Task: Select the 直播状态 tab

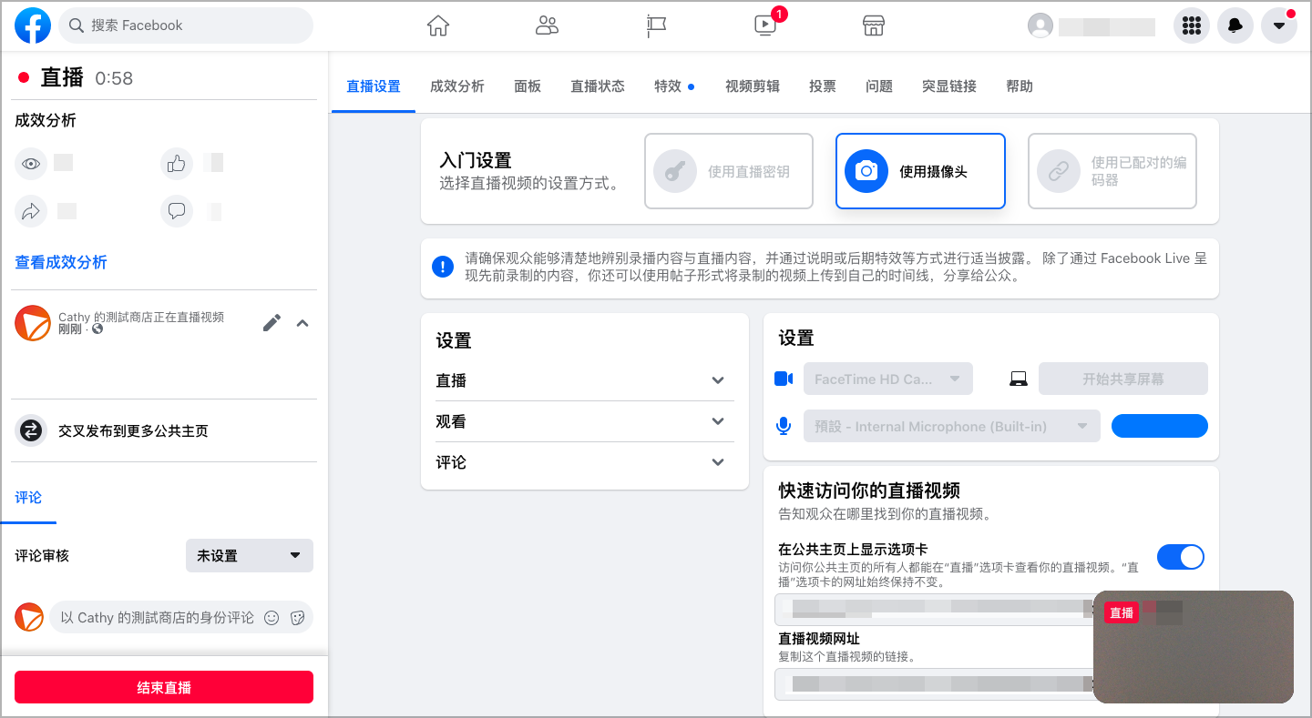Action: pyautogui.click(x=598, y=86)
